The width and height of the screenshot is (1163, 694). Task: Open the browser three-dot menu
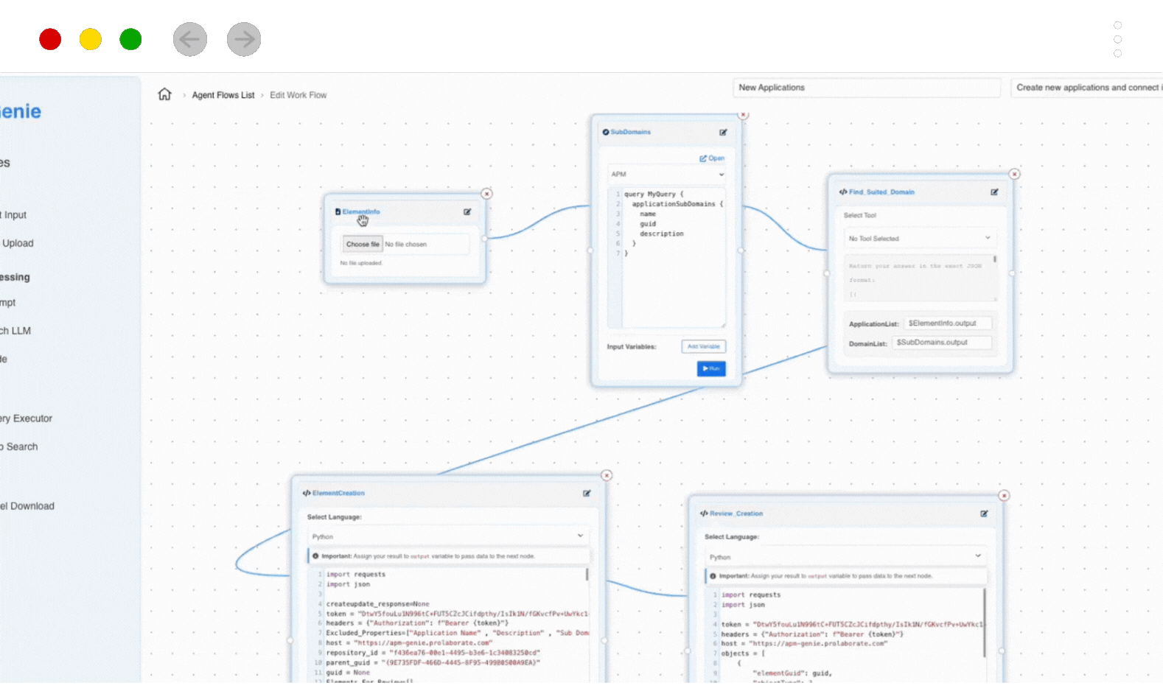coord(1117,39)
